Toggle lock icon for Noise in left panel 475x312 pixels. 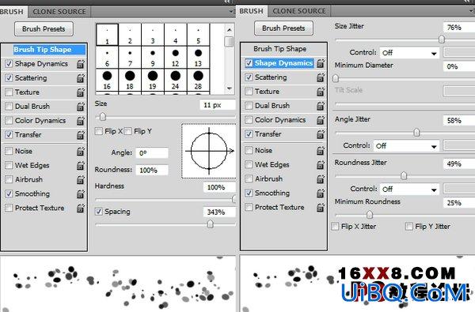80,151
